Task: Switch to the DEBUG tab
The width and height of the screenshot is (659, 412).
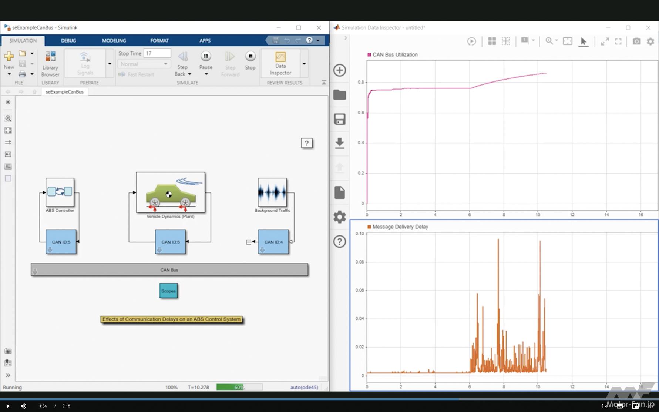Action: point(68,41)
